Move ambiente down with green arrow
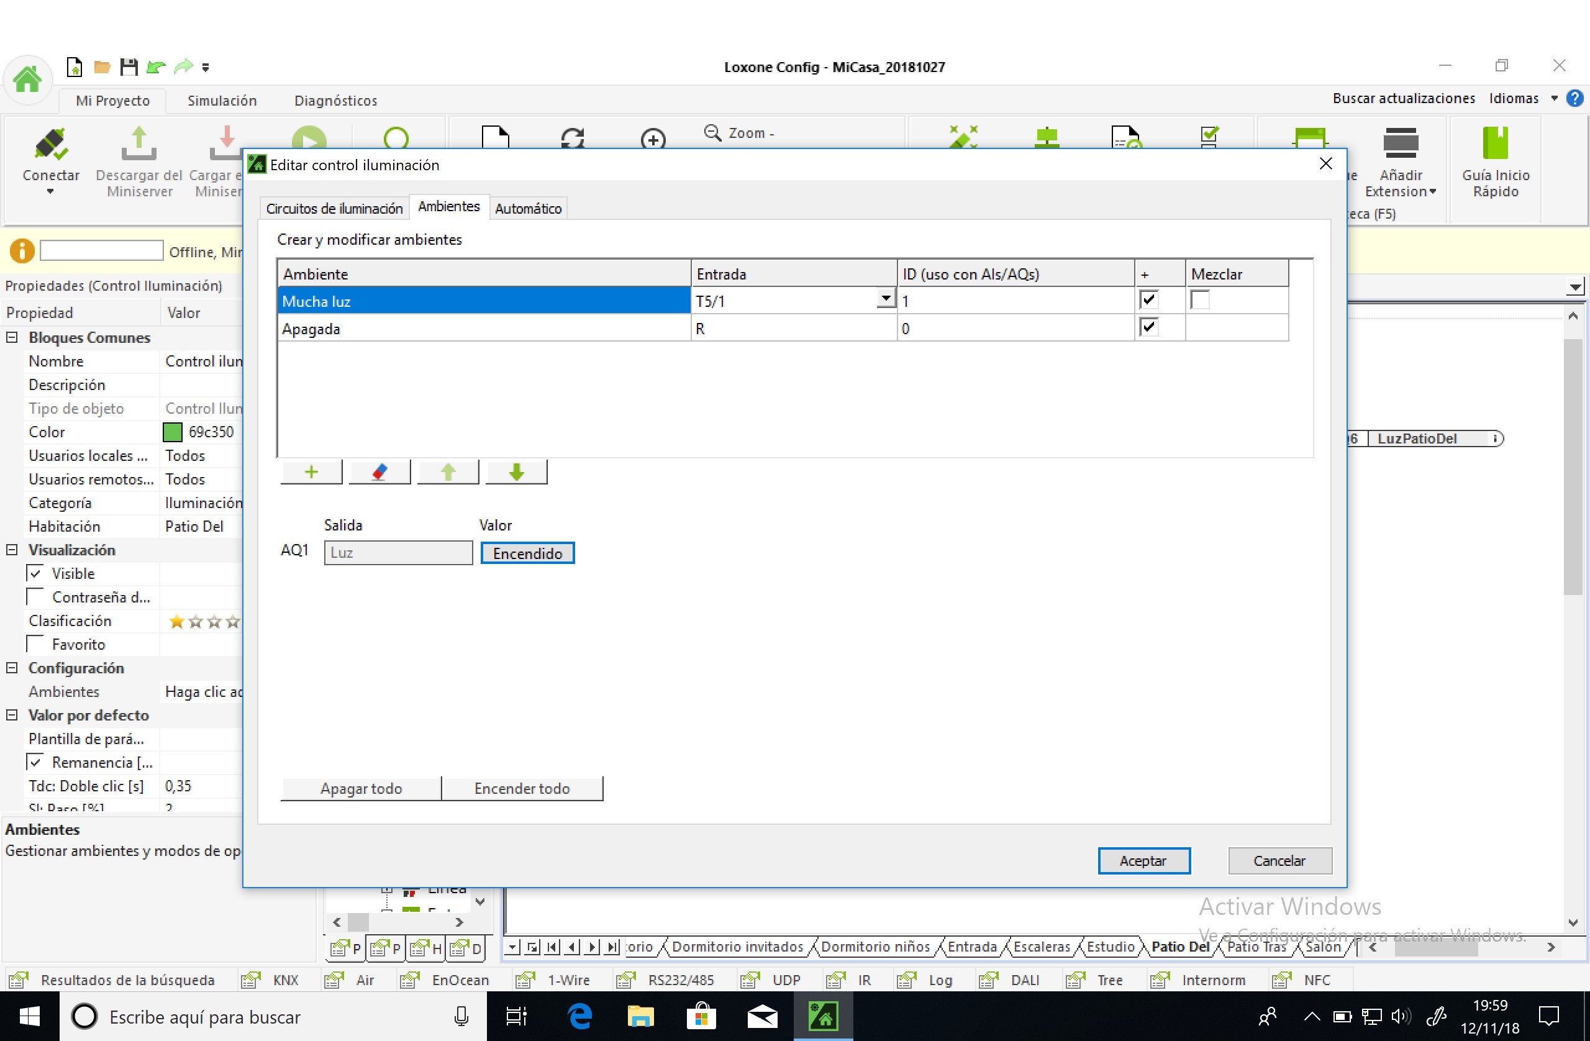 click(x=516, y=471)
